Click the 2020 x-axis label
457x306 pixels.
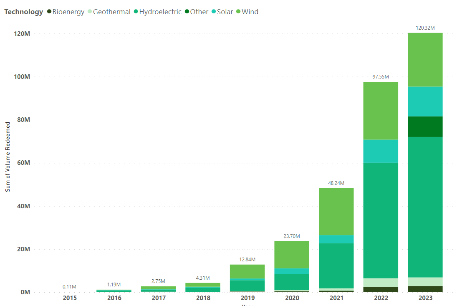point(292,298)
